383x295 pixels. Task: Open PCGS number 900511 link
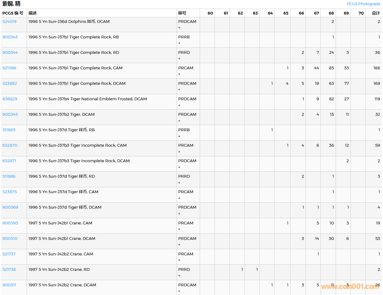click(x=9, y=285)
